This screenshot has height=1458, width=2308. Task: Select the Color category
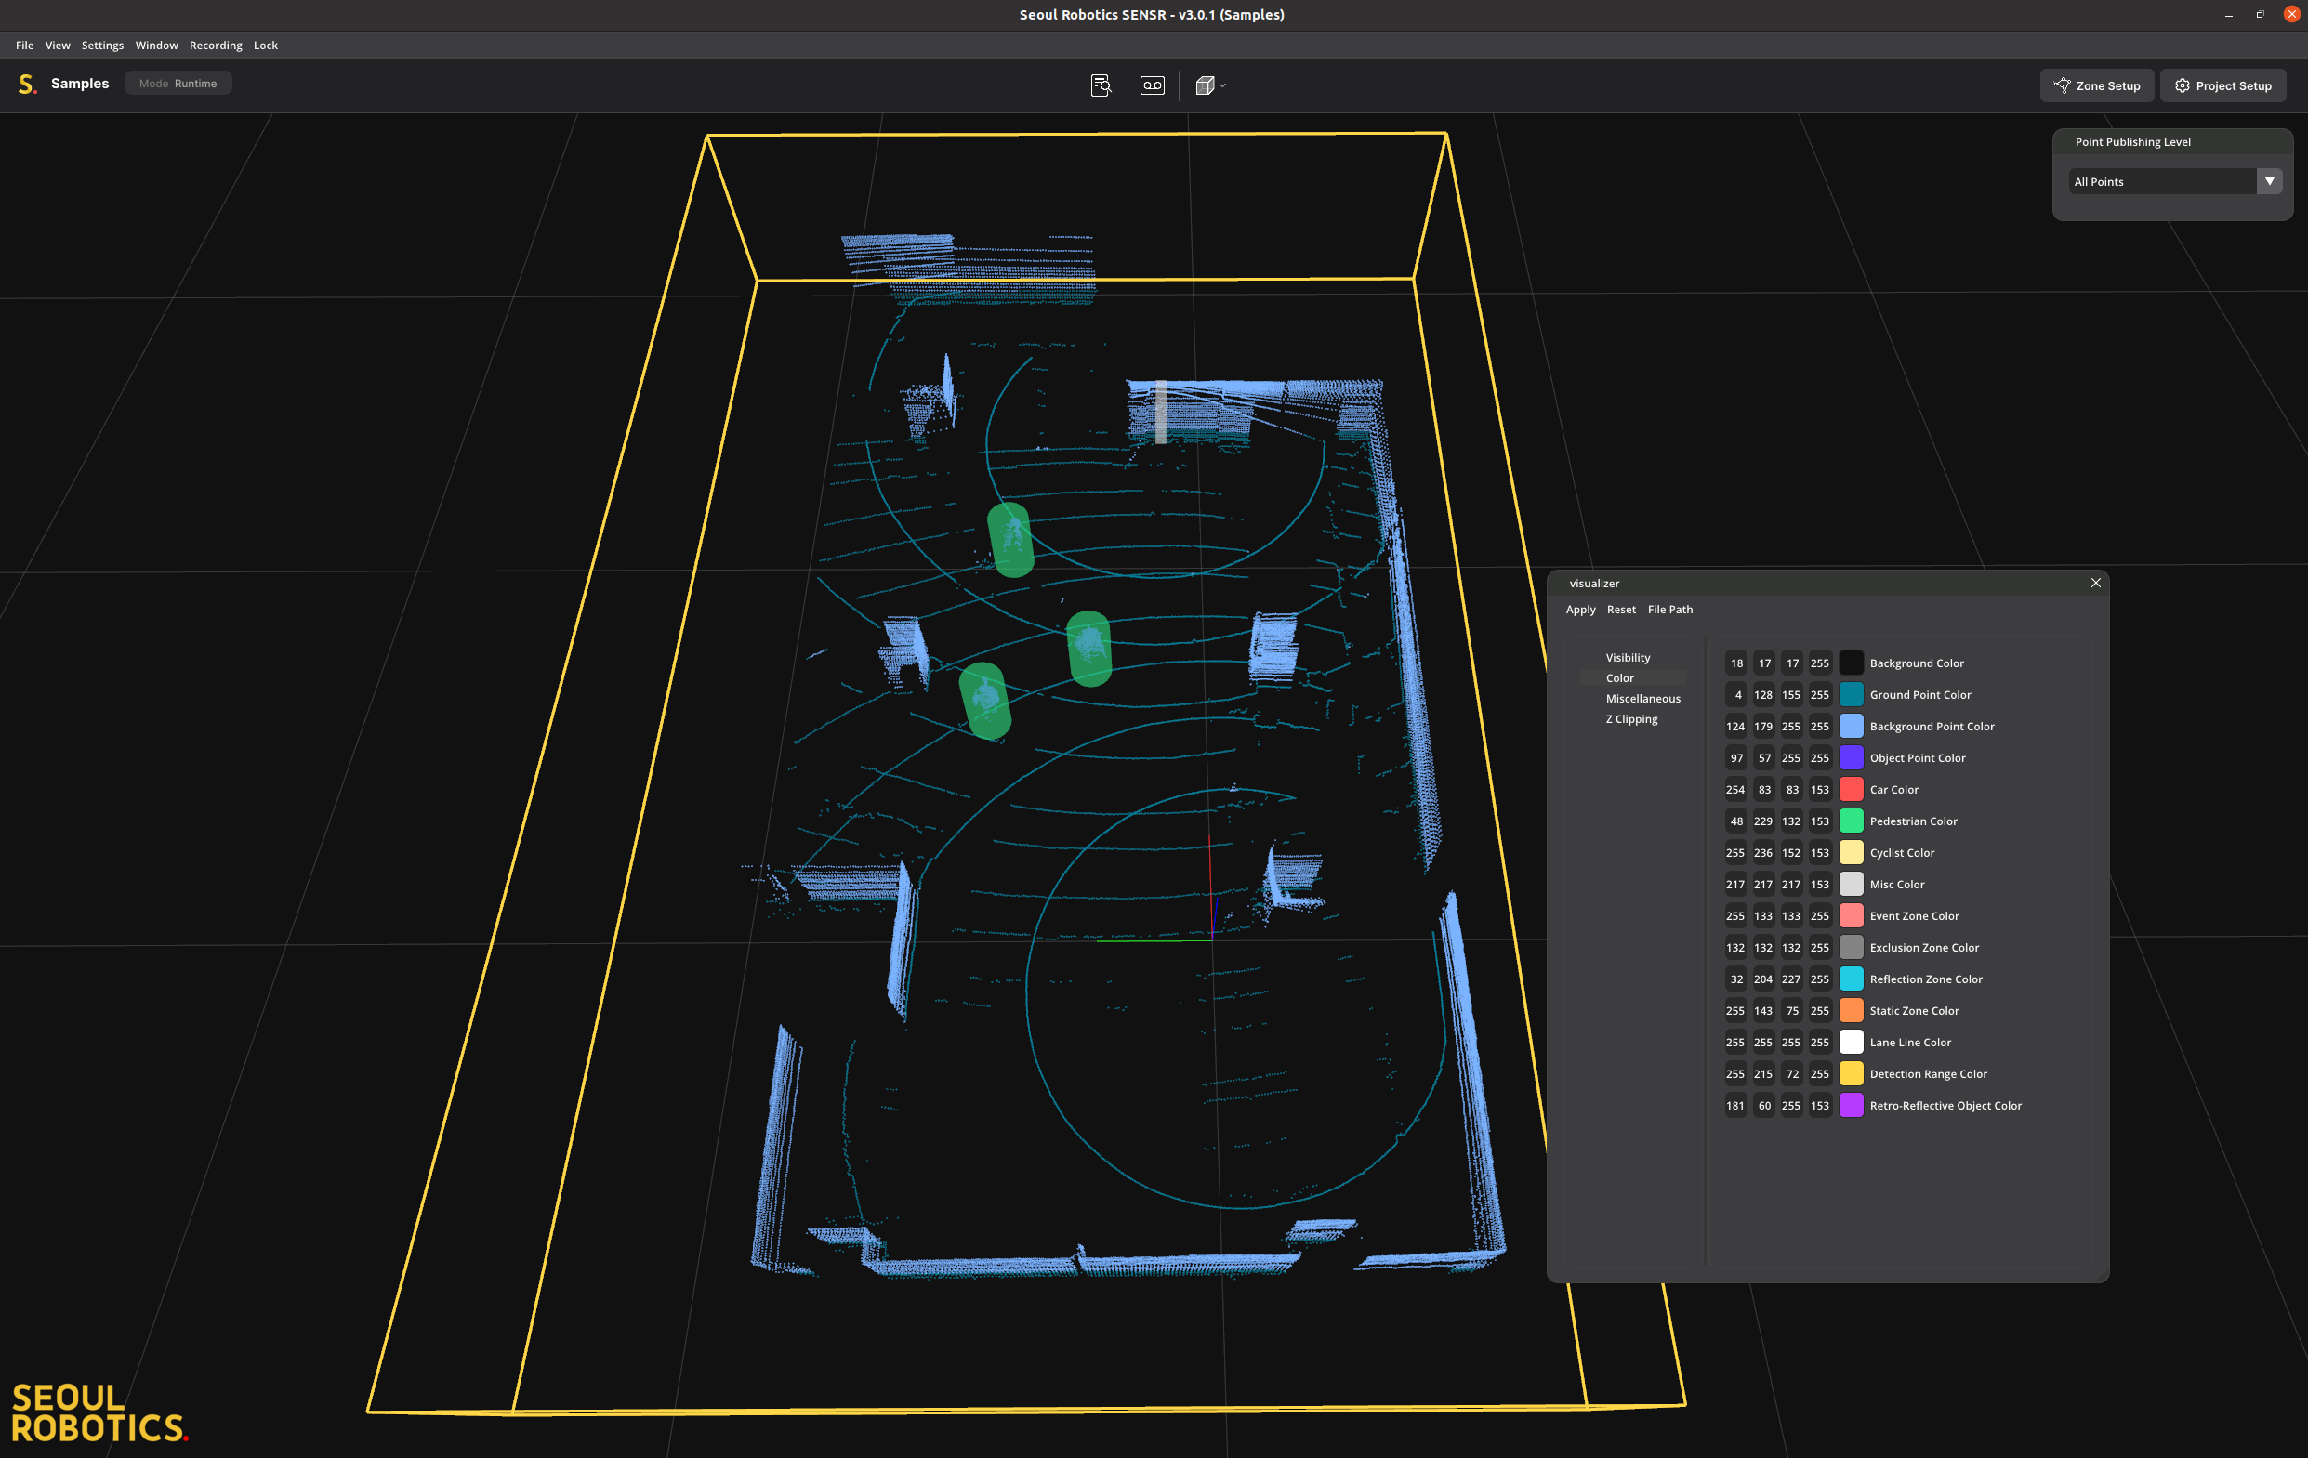(x=1620, y=677)
